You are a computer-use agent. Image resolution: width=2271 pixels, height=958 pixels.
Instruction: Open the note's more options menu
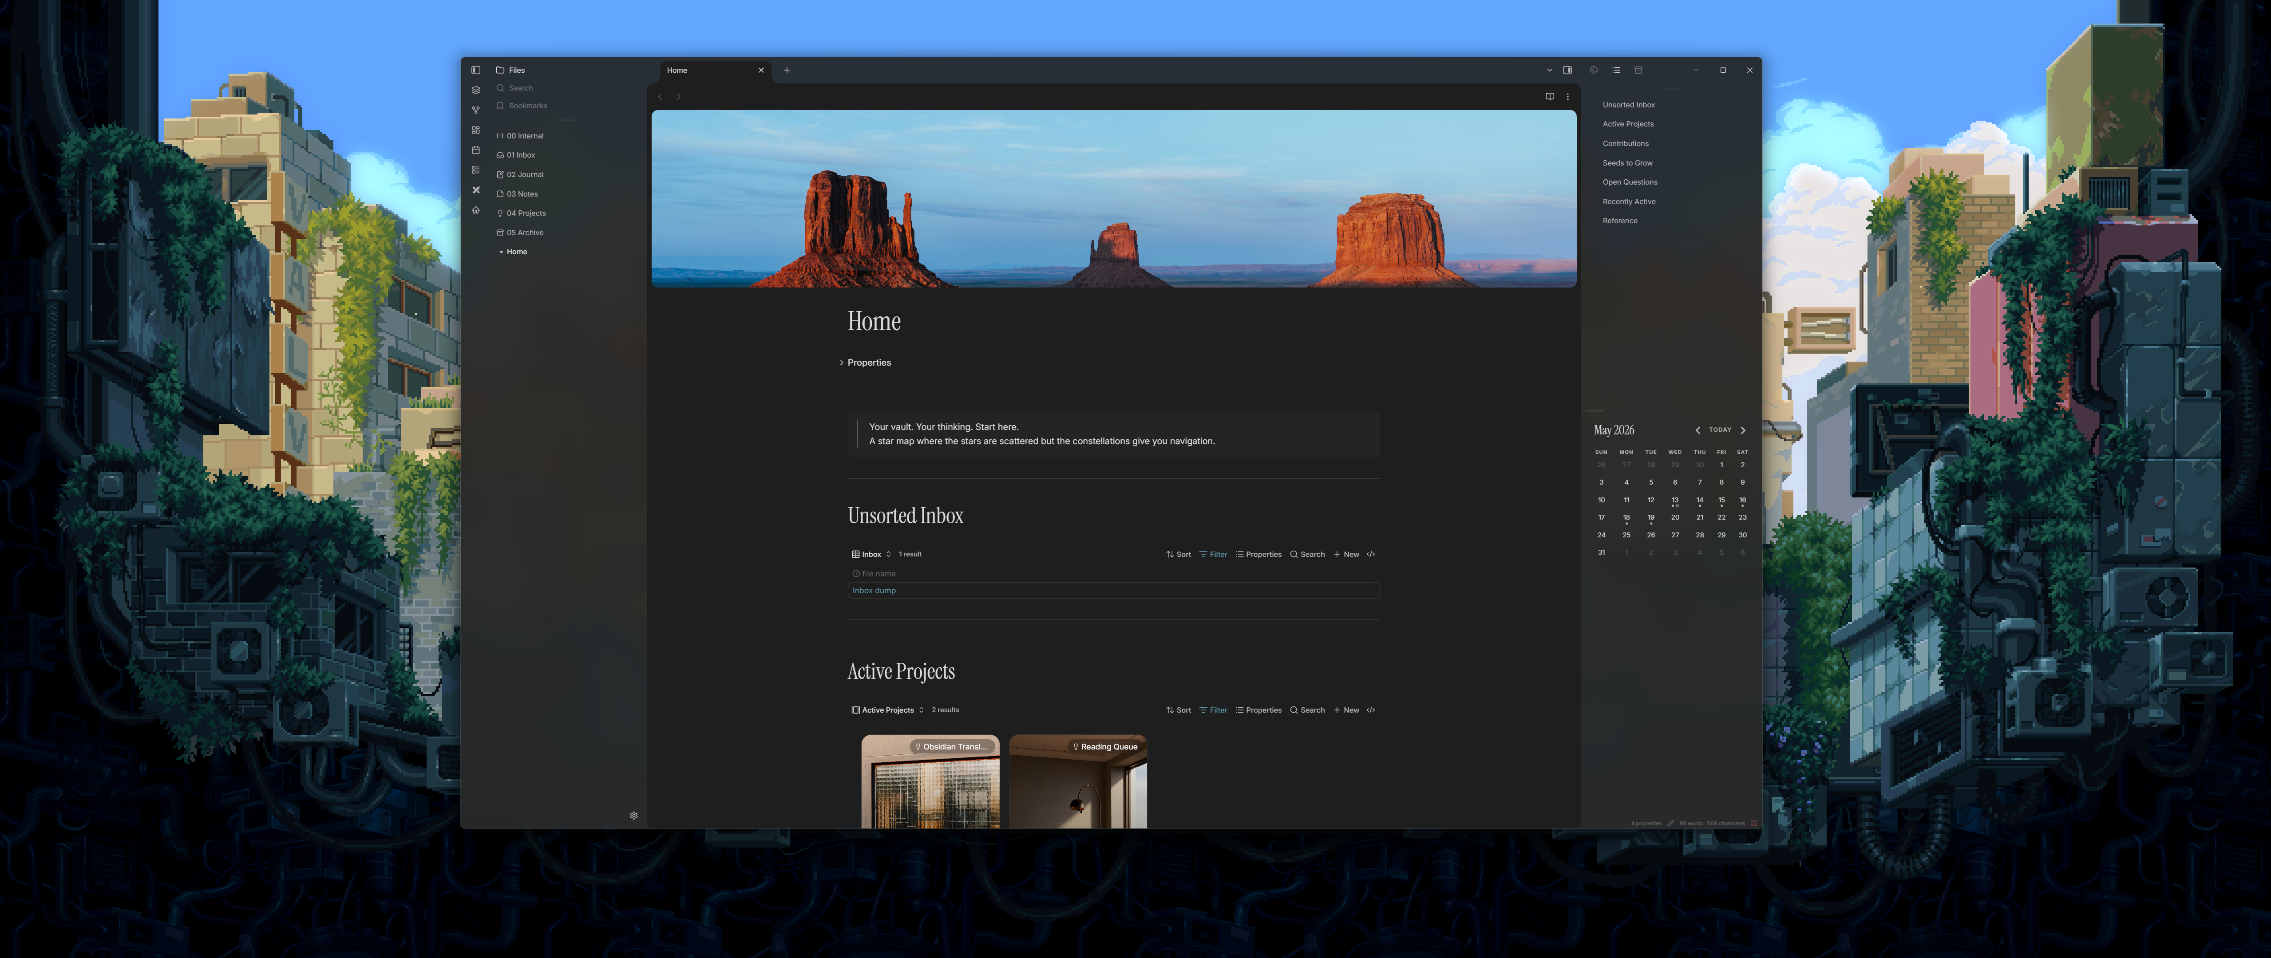(1567, 97)
